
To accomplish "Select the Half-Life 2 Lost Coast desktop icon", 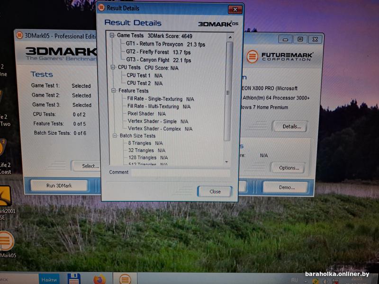I will [2, 148].
